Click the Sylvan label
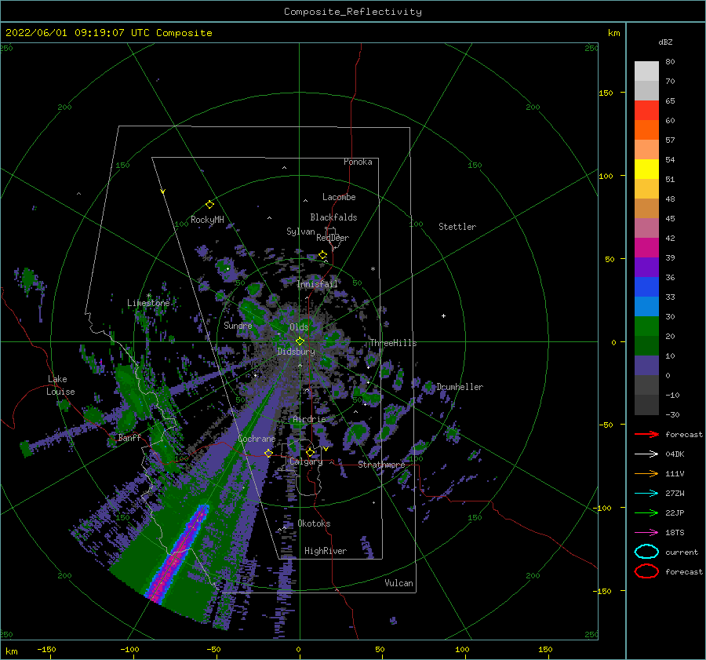The width and height of the screenshot is (706, 660). 300,232
